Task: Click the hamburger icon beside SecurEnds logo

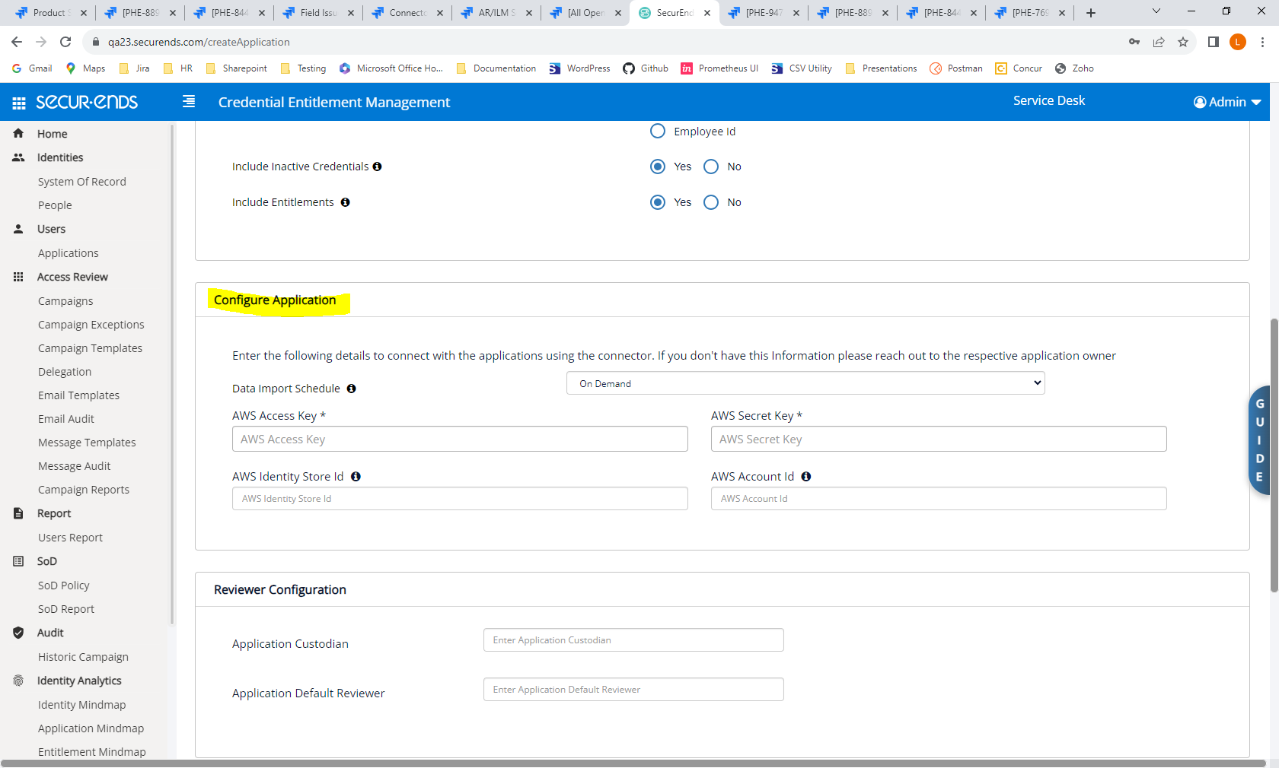Action: pyautogui.click(x=188, y=101)
